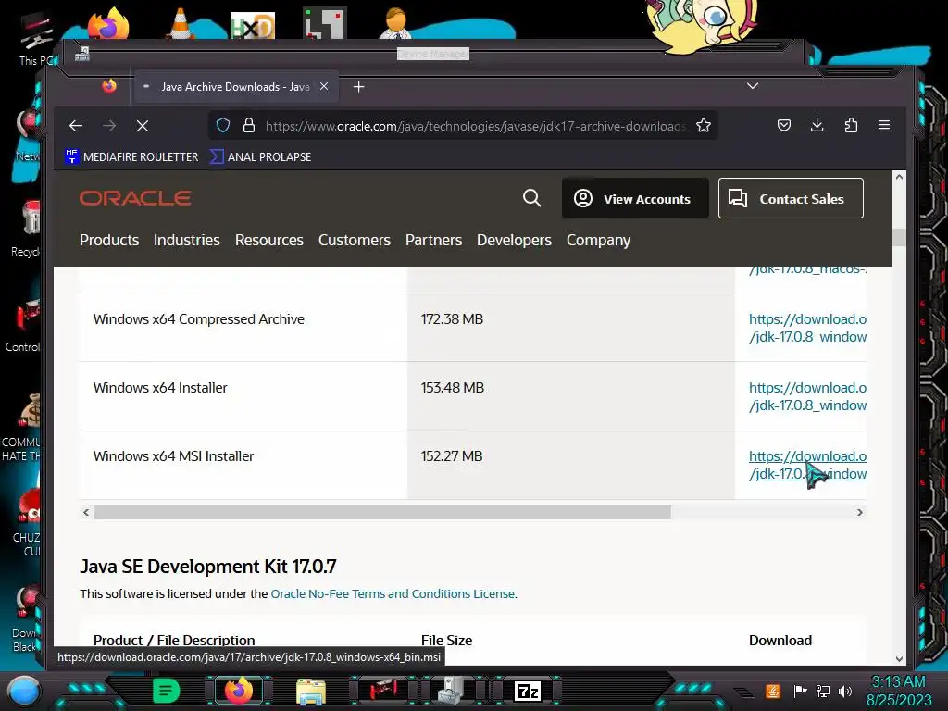This screenshot has height=711, width=948.
Task: Open the Customers menu
Action: (x=355, y=240)
